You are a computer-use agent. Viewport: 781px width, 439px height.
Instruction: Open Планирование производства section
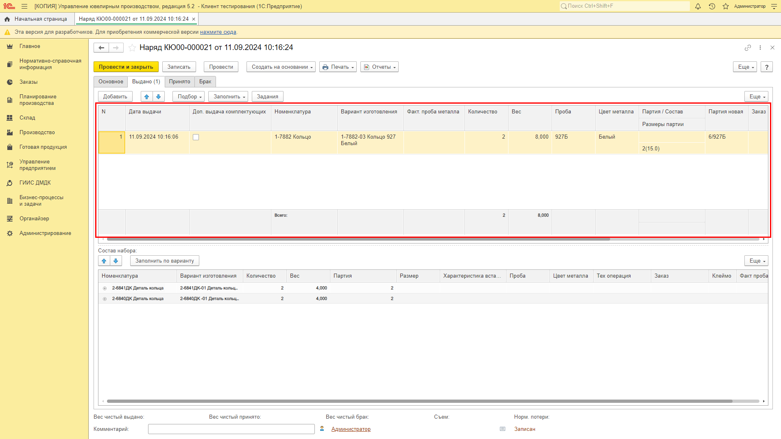tap(38, 100)
